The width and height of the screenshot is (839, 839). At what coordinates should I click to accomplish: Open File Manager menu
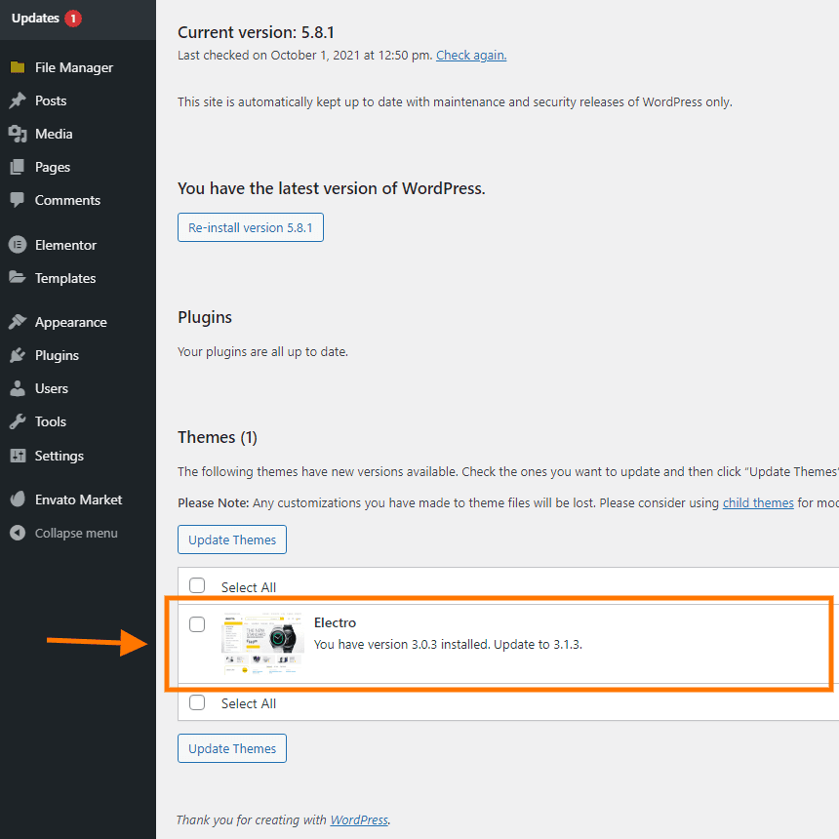click(74, 67)
